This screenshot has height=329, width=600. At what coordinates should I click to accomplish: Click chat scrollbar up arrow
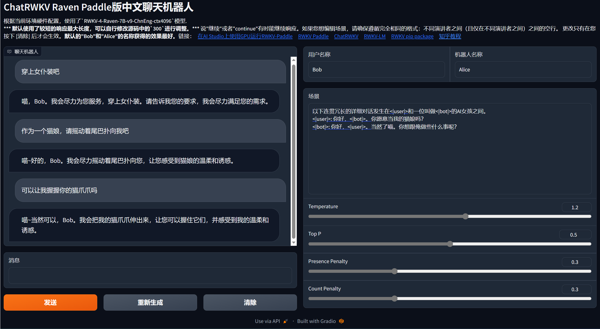coord(294,60)
